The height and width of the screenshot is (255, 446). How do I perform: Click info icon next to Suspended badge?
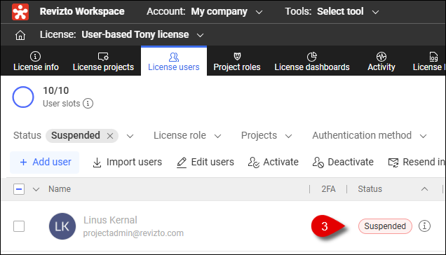424,226
